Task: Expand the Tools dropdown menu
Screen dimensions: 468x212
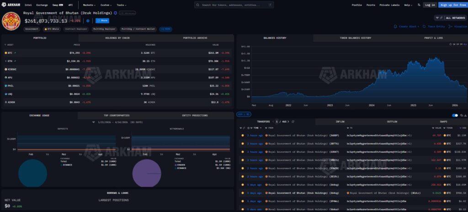Action: 122,5
